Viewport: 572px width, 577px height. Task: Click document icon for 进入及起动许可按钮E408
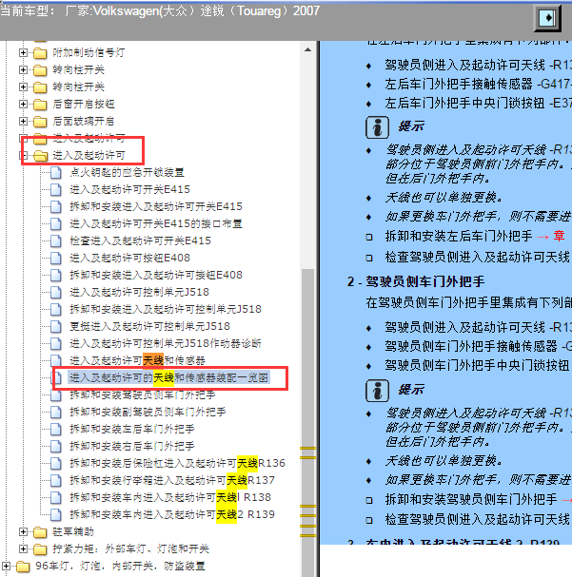point(55,259)
